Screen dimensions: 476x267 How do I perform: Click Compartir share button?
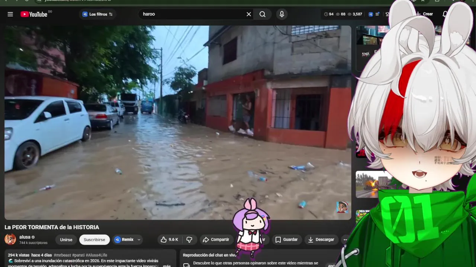216,240
